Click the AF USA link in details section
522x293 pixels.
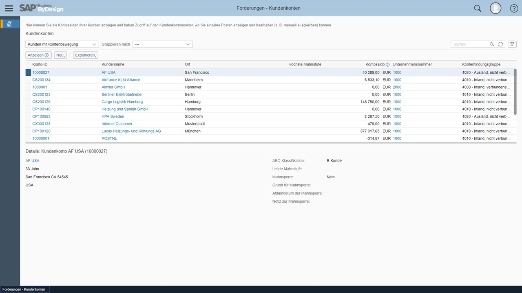click(x=33, y=161)
